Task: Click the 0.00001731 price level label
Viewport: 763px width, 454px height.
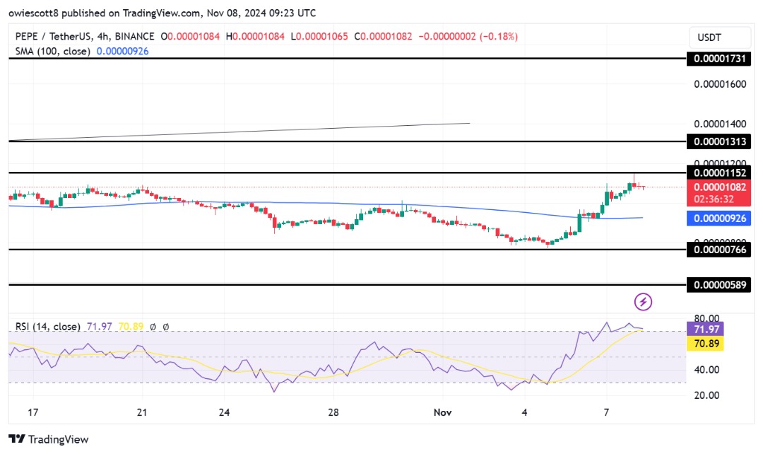Action: coord(720,59)
